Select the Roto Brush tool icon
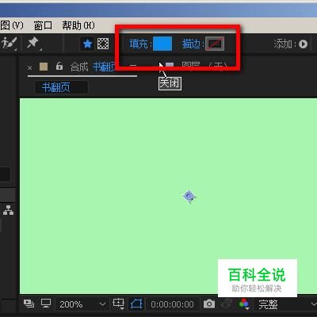 coord(9,43)
